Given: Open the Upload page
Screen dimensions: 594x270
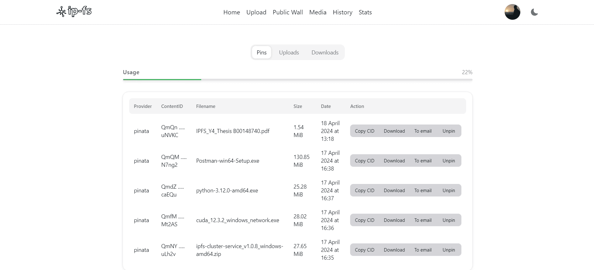Looking at the screenshot, I should [x=256, y=12].
